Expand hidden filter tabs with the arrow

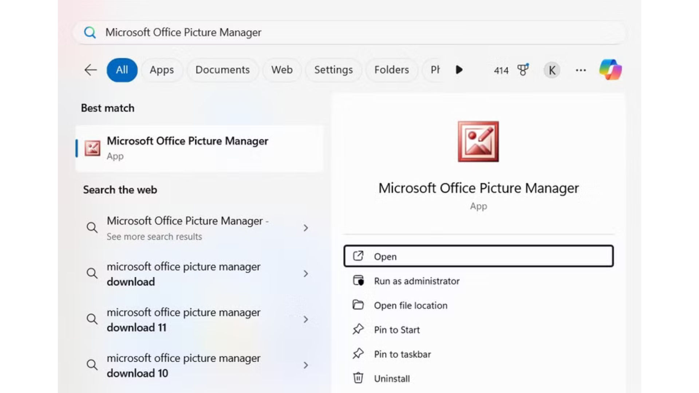pyautogui.click(x=459, y=70)
